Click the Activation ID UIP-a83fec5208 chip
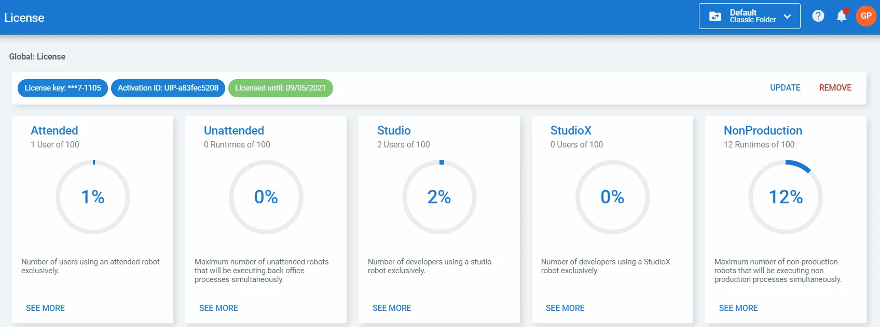 [x=168, y=88]
